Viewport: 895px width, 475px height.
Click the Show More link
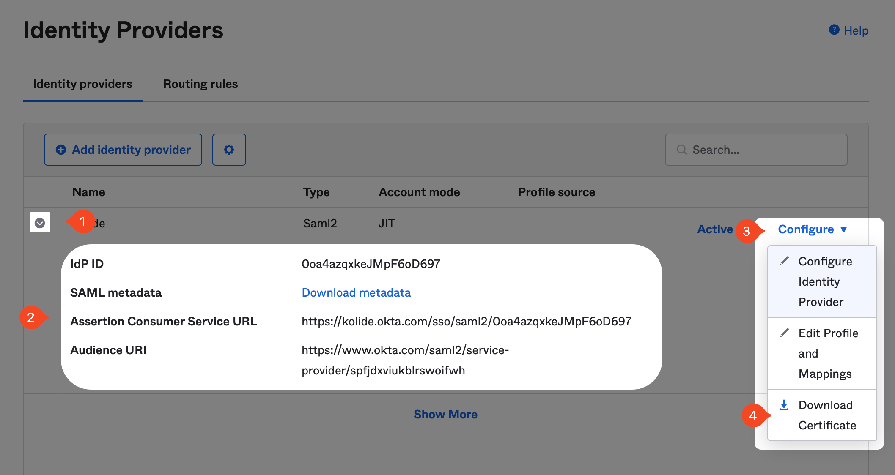click(x=445, y=414)
